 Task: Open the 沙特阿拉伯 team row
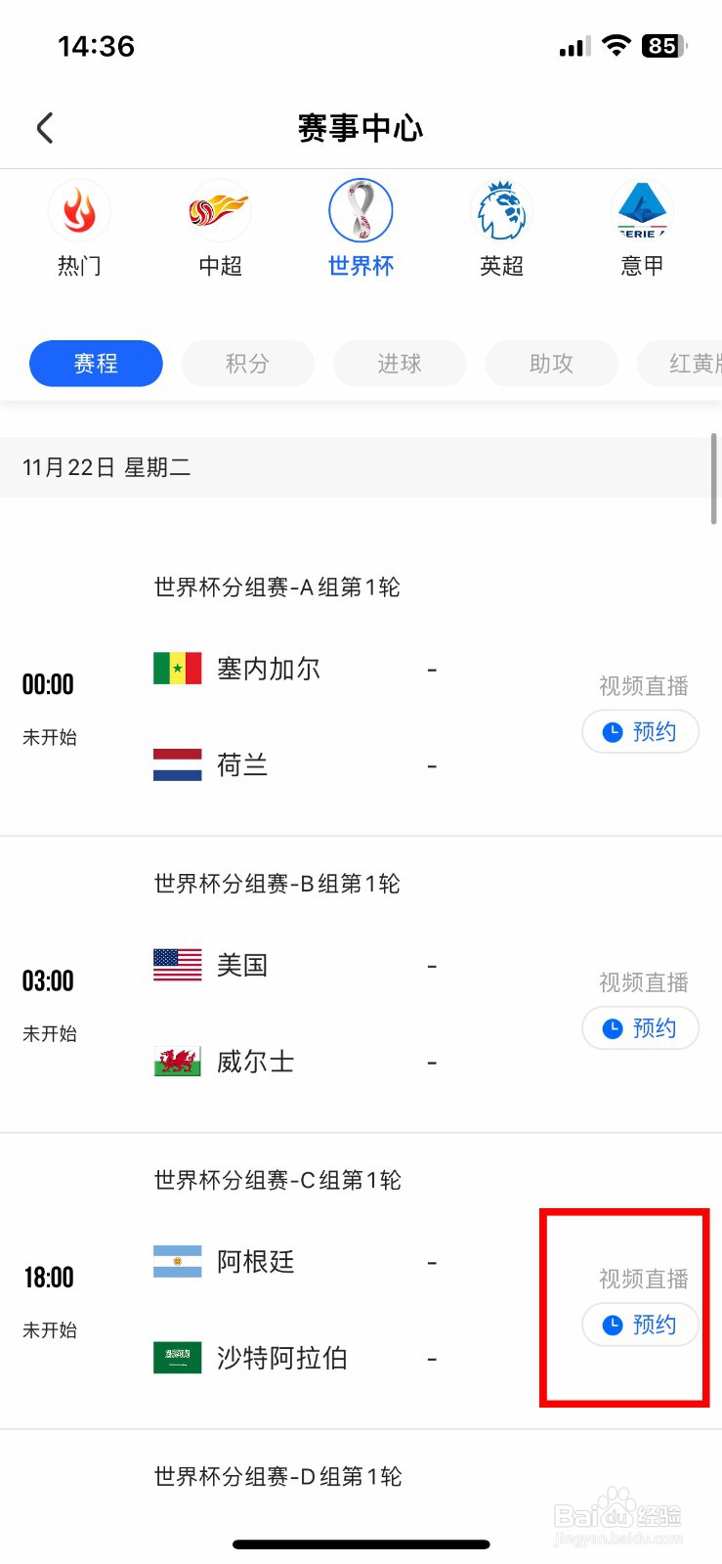(295, 1358)
